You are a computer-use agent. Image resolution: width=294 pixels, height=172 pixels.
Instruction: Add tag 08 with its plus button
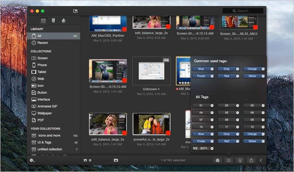tap(238, 120)
